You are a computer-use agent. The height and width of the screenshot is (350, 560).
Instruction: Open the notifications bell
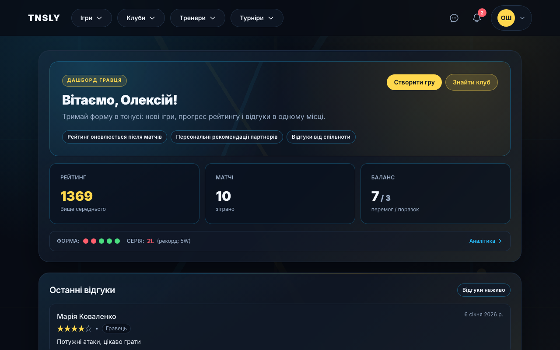477,18
